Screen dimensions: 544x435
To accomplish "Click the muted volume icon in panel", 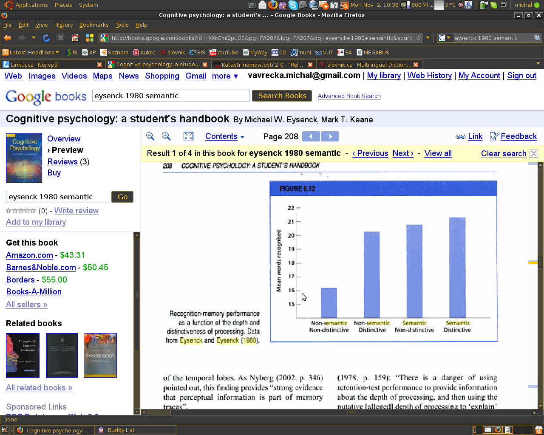I will coord(460,5).
